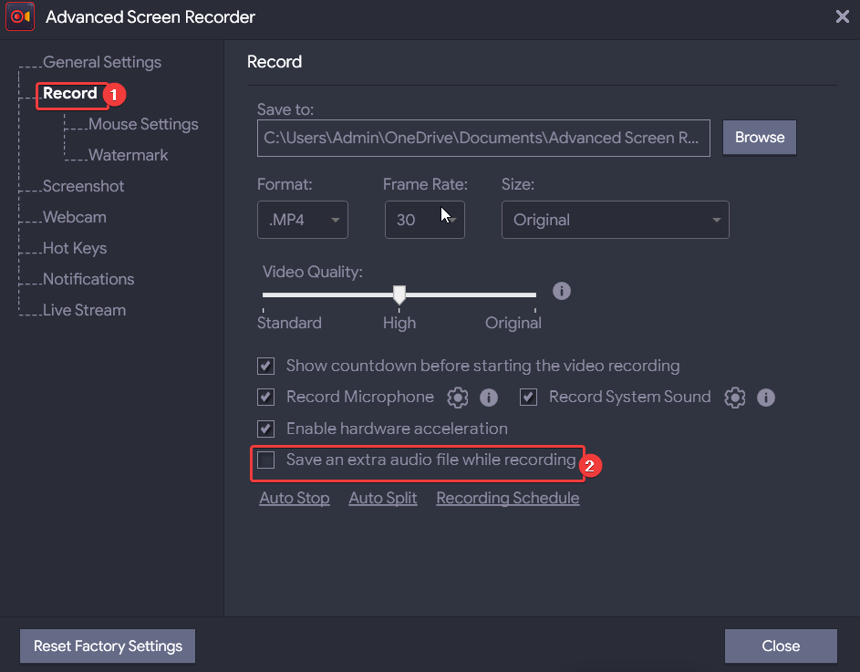Decrease frame rate using the down arrow
Screen dimensions: 860x672
point(449,226)
